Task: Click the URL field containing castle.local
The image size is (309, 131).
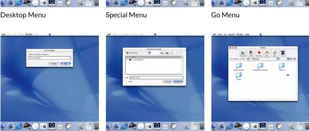Action: pyautogui.click(x=156, y=78)
